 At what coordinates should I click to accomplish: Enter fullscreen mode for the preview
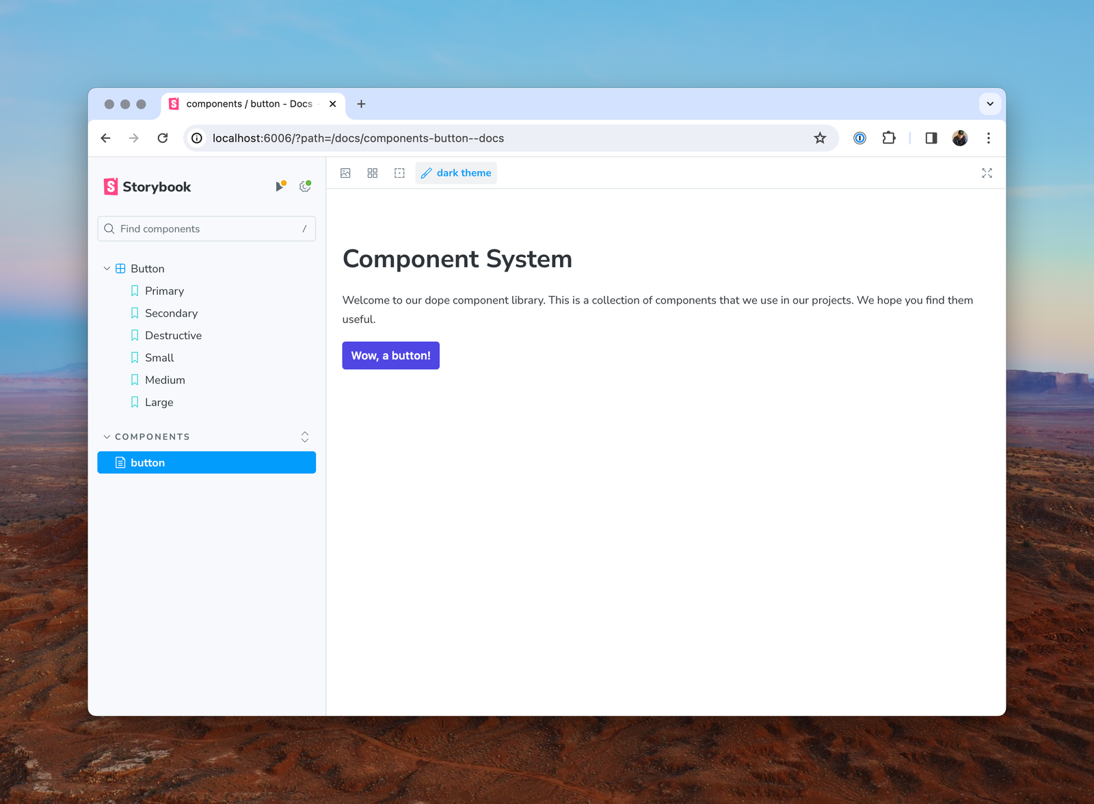[987, 173]
